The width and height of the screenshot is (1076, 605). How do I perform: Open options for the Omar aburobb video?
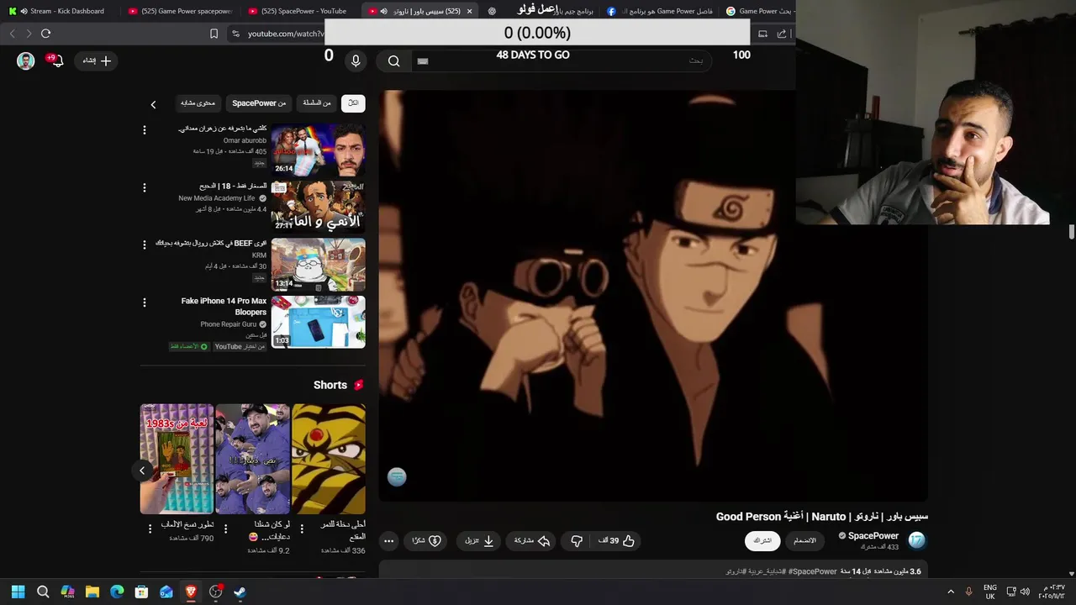click(144, 130)
